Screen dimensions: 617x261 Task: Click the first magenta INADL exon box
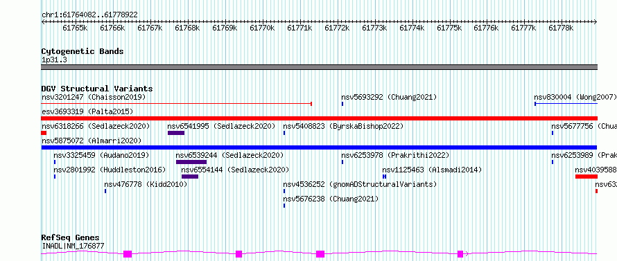click(128, 254)
